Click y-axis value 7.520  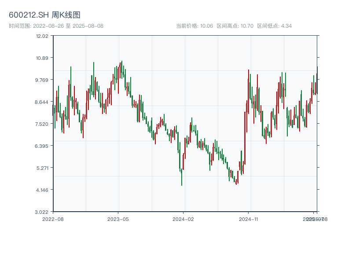[41, 124]
